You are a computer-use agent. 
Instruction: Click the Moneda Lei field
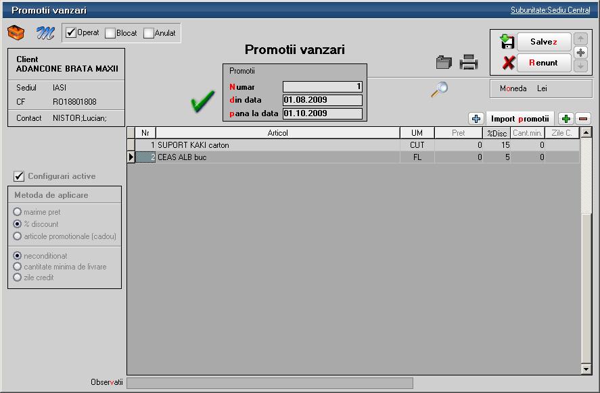pyautogui.click(x=541, y=88)
